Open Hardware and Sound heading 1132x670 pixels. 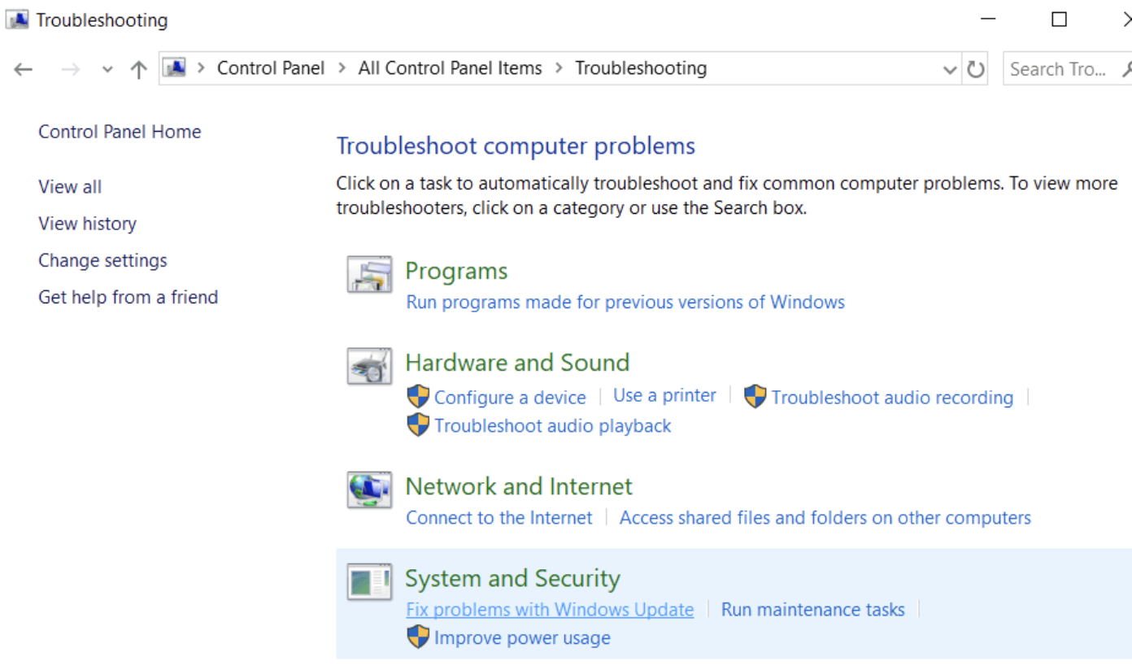pyautogui.click(x=517, y=363)
